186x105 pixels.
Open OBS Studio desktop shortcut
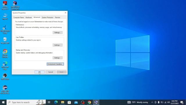click(x=5, y=76)
